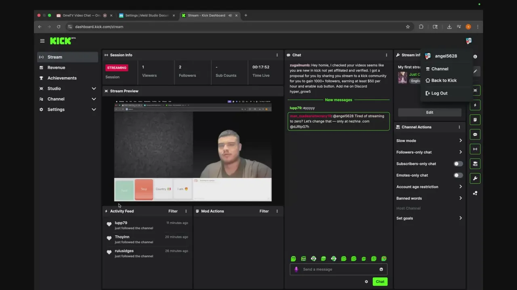Select Stream in the sidebar
Viewport: 517px width, 290px height.
(x=67, y=57)
